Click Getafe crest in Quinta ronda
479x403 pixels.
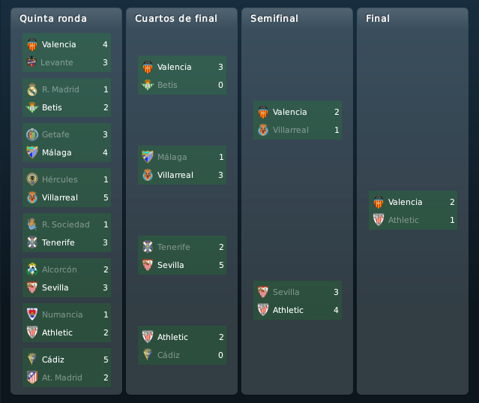coord(32,134)
